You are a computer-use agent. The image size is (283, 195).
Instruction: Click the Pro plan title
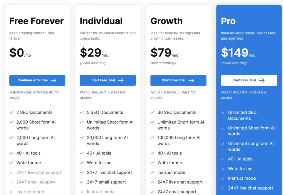pyautogui.click(x=228, y=21)
